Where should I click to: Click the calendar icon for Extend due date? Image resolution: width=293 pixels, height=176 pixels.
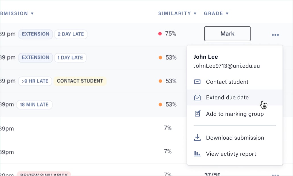(197, 98)
